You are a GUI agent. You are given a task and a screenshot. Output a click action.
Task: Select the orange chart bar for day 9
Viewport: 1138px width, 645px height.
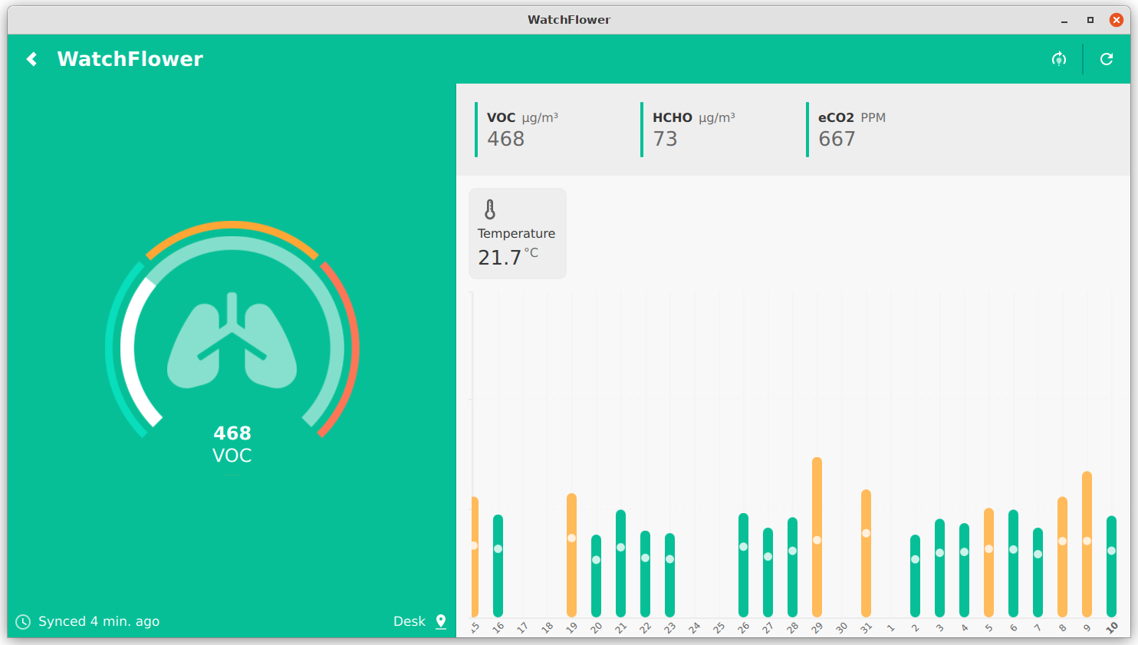coord(1087,545)
